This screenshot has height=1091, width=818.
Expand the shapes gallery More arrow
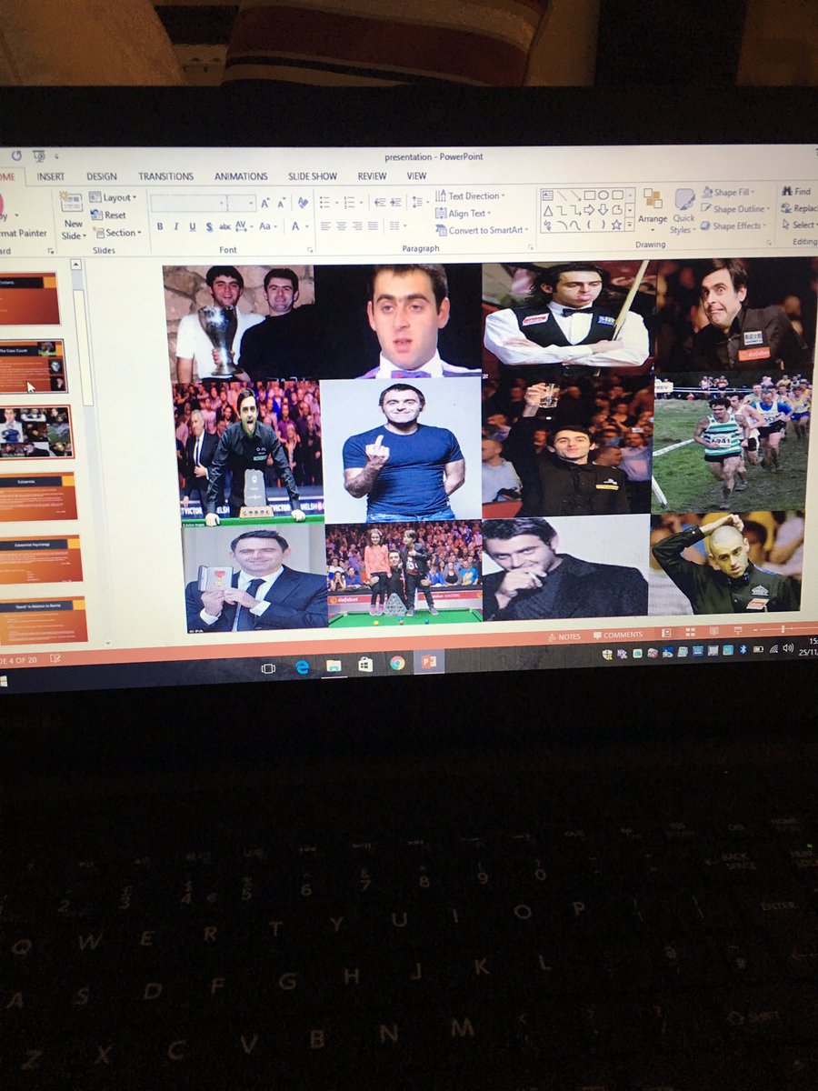click(630, 225)
